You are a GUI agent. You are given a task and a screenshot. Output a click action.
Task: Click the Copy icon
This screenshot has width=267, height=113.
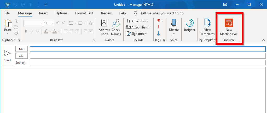point(16,27)
